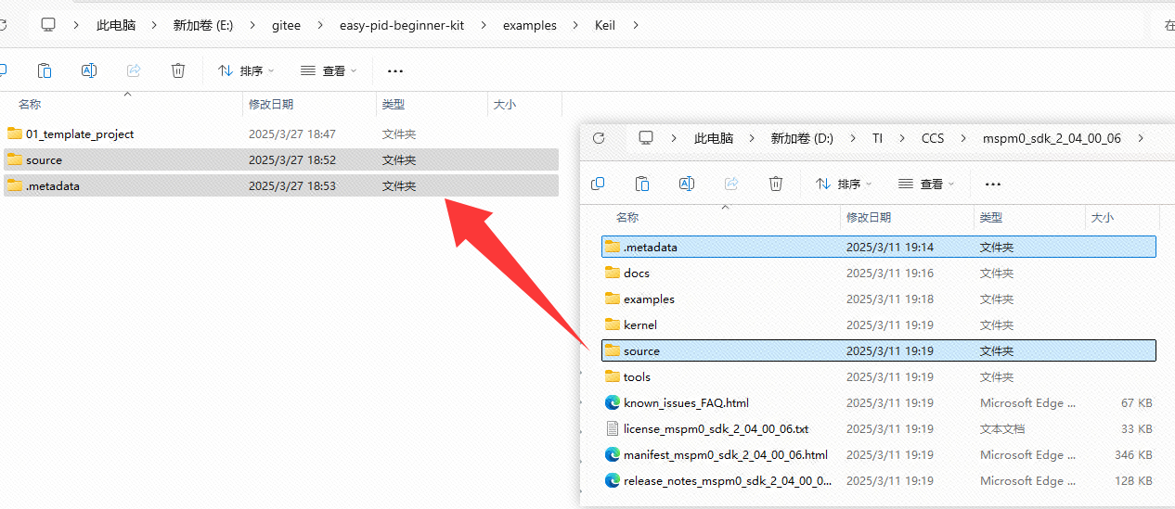The height and width of the screenshot is (509, 1175).
Task: Sort by the 名称 column in the left window
Action: (30, 105)
